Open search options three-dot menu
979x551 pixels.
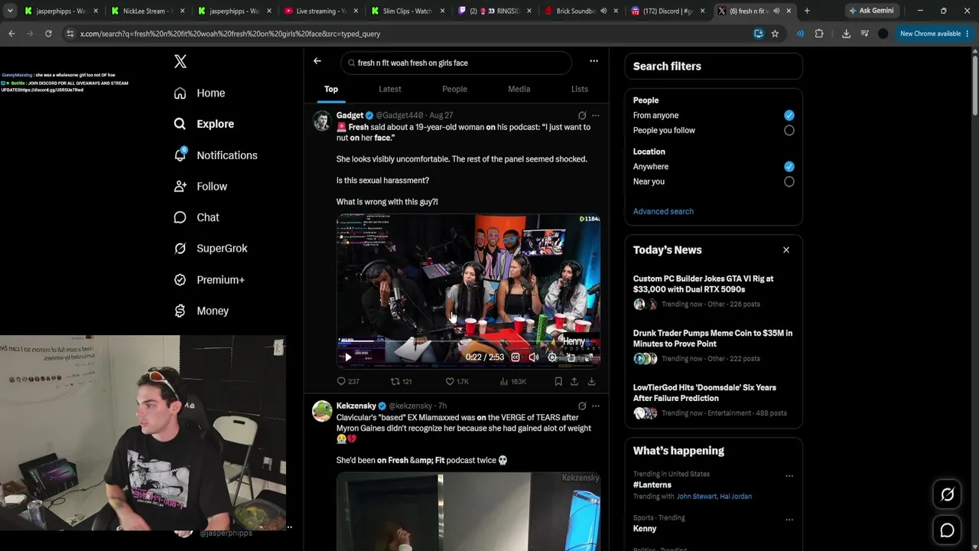(594, 61)
